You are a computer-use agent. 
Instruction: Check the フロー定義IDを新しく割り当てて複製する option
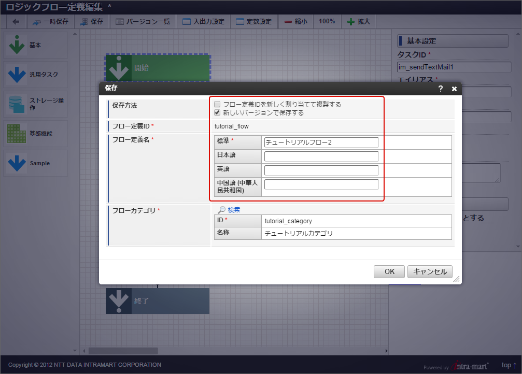point(217,104)
